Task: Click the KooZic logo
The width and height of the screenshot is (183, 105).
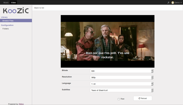Action: (16, 11)
